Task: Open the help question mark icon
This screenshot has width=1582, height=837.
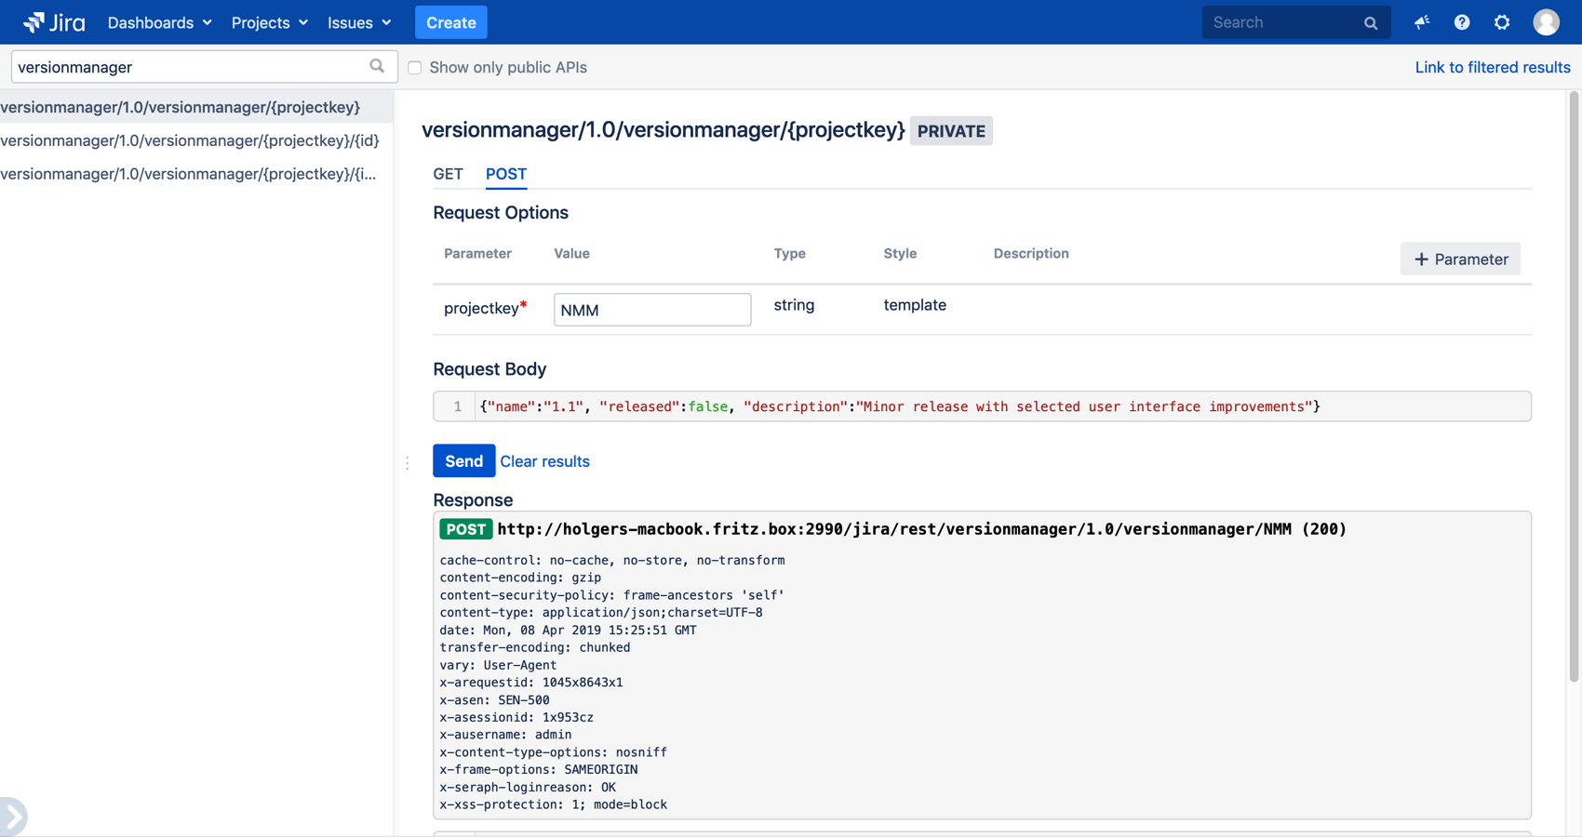Action: coord(1462,22)
